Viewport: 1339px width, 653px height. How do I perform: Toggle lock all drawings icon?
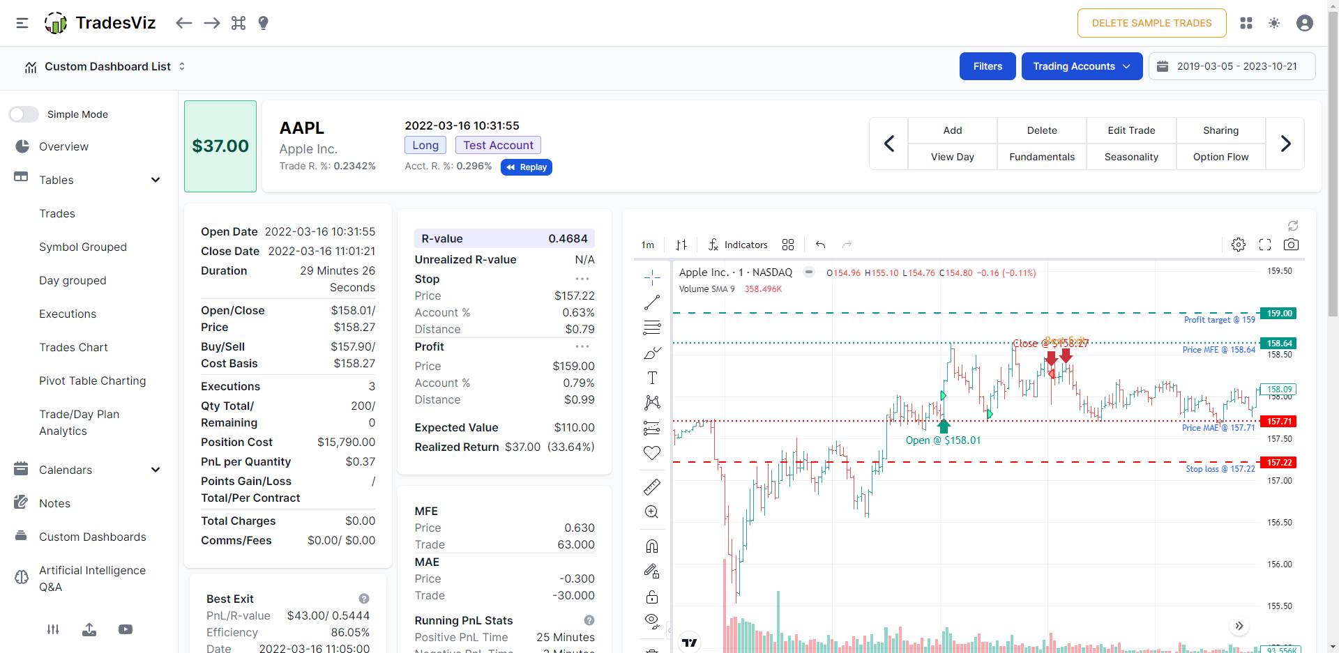click(x=652, y=597)
